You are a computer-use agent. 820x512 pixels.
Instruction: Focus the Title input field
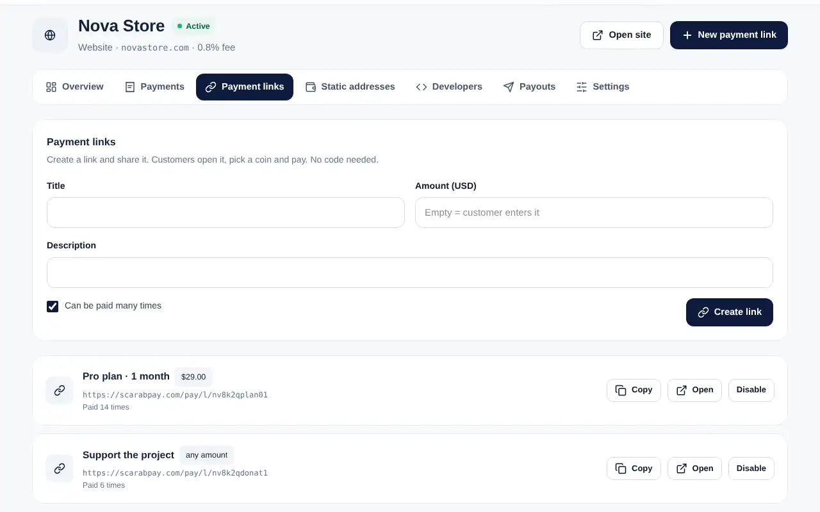pyautogui.click(x=225, y=212)
